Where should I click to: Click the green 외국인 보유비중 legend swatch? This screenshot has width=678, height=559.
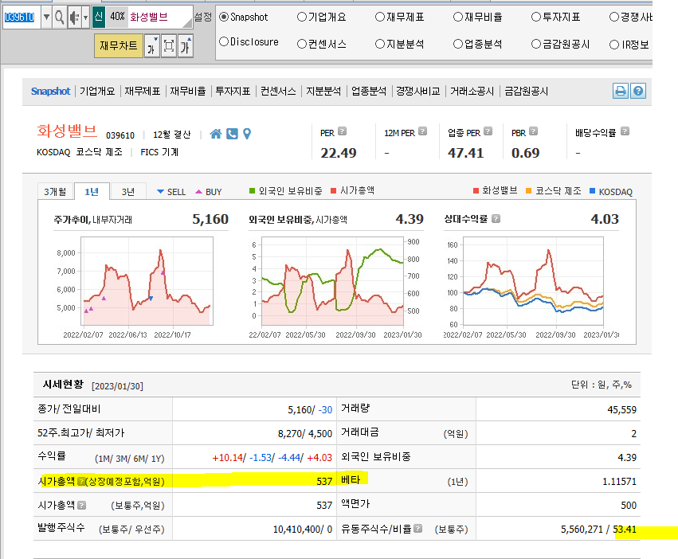(x=252, y=190)
